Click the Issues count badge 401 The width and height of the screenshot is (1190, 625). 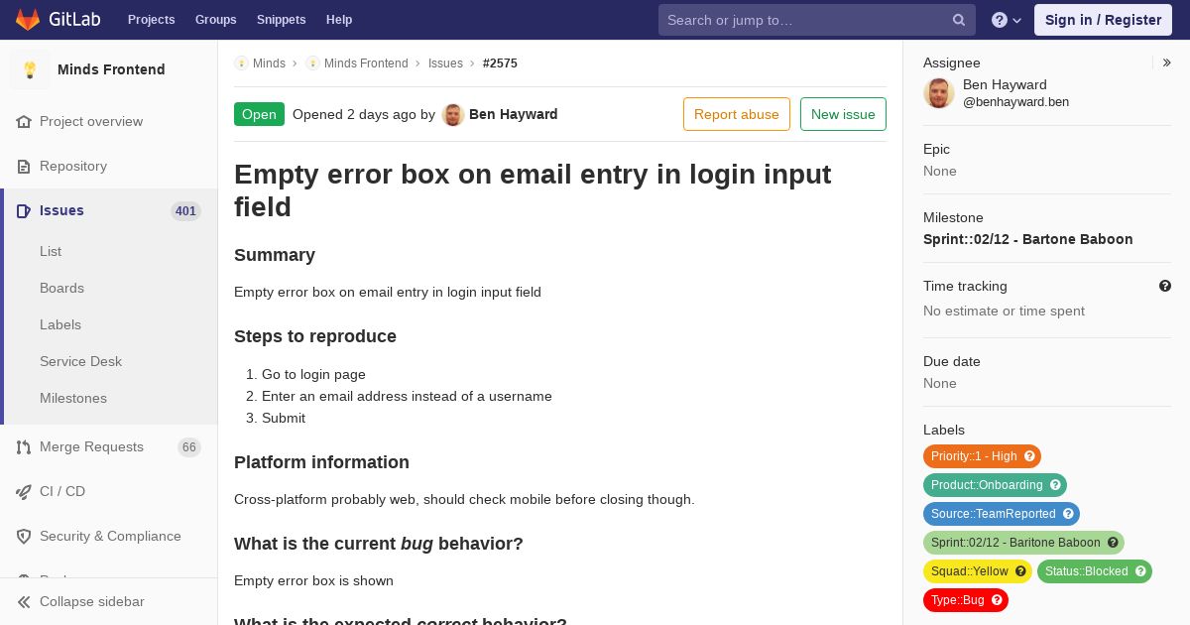click(x=185, y=211)
